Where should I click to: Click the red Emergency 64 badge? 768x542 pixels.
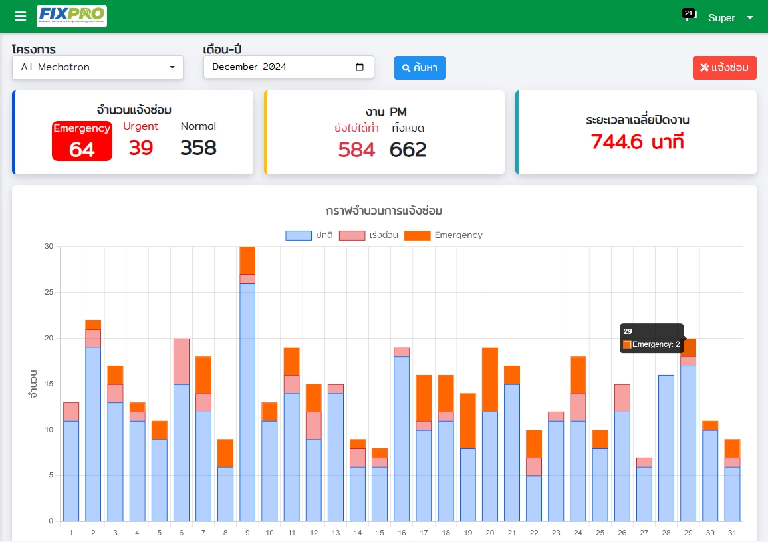point(82,141)
